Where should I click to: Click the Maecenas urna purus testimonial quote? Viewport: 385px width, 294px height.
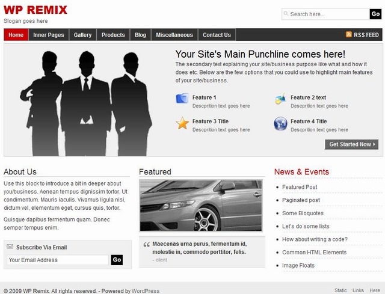(199, 248)
